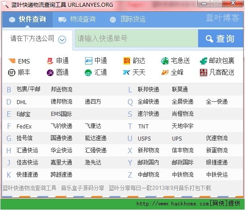Viewport: 245px width, 210px height.
Task: Select the EMS courier logo icon
Action: point(12,61)
